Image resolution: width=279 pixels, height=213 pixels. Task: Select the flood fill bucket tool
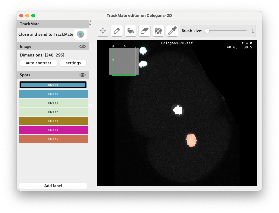click(130, 31)
